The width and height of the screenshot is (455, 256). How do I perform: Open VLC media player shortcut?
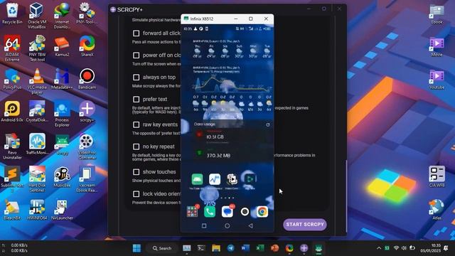(x=37, y=81)
